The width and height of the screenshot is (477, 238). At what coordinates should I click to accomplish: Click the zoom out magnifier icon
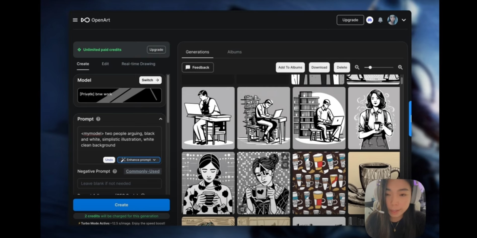(x=357, y=67)
